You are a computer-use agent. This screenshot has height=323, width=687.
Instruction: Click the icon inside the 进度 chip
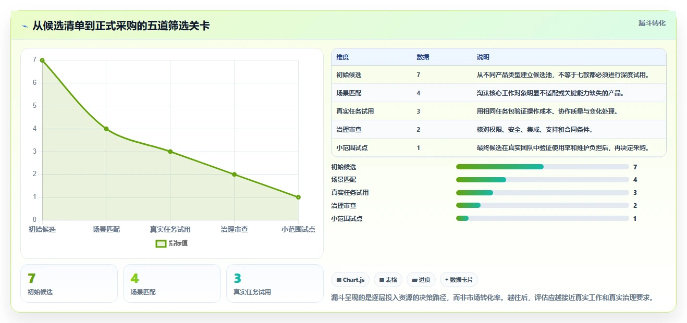(x=414, y=280)
